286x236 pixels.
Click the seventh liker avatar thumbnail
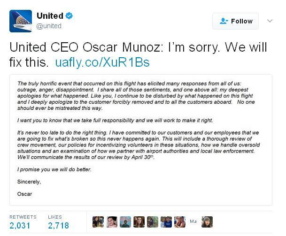180,222
